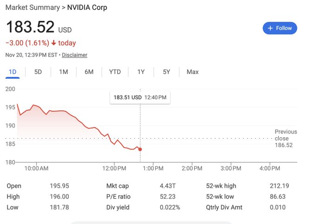Open the Disclaimer link
The height and width of the screenshot is (224, 316).
[x=74, y=55]
